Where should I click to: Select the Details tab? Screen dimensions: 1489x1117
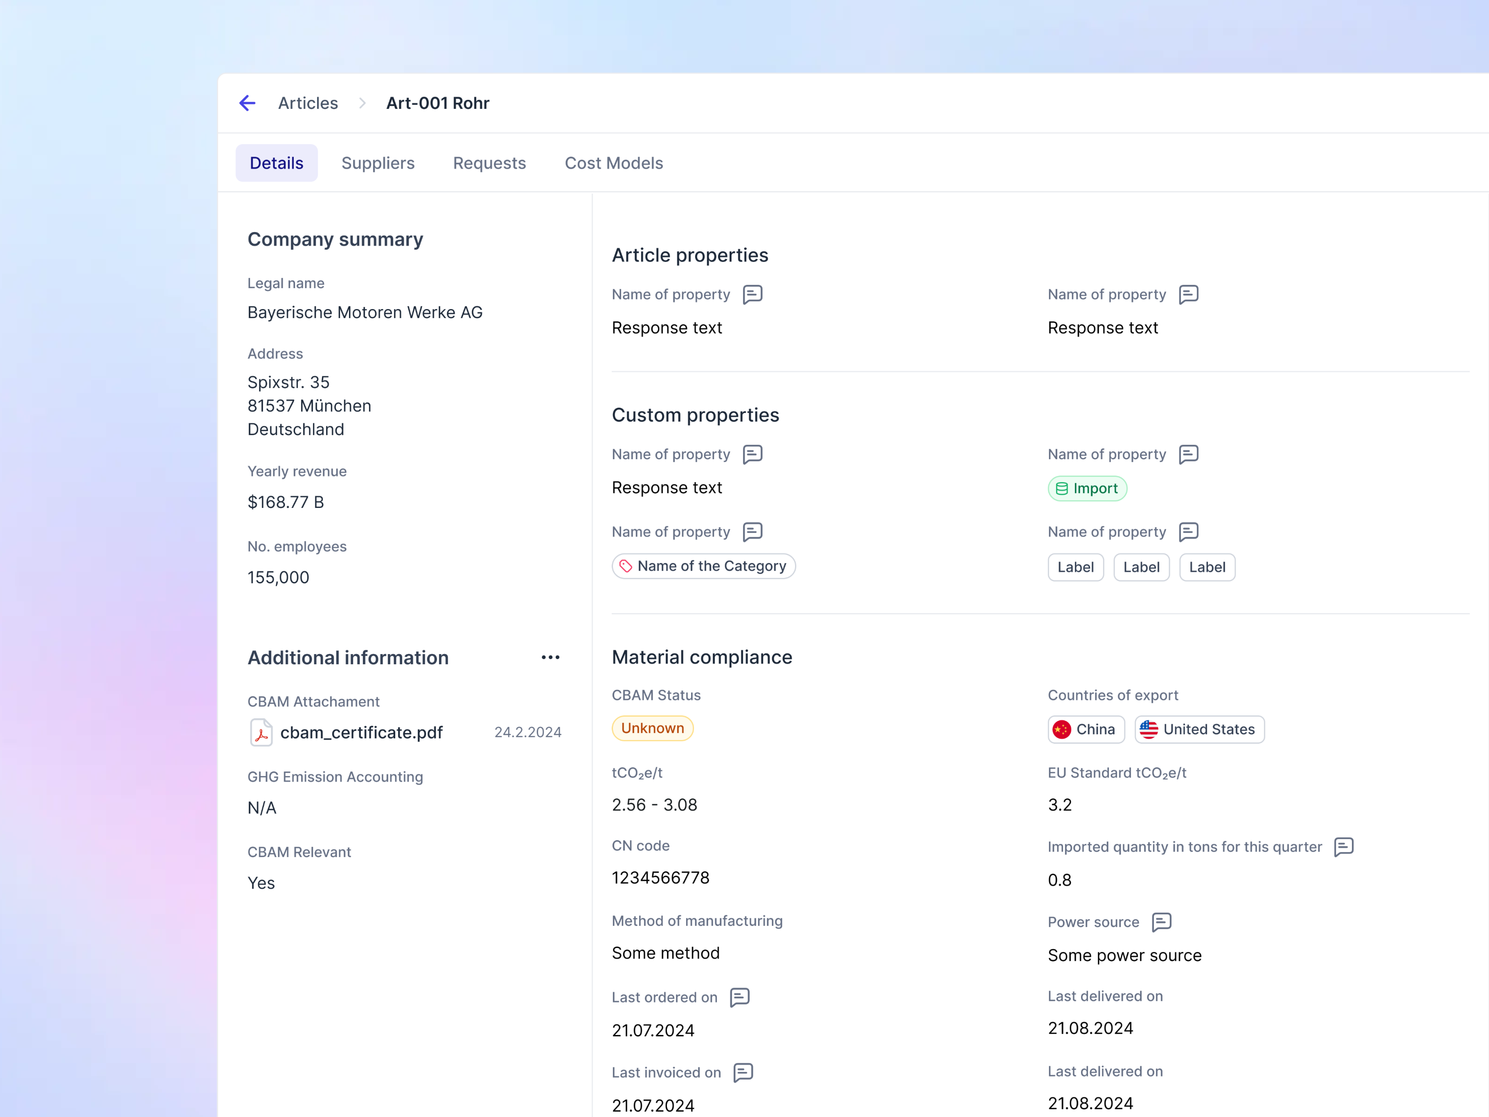click(x=277, y=163)
